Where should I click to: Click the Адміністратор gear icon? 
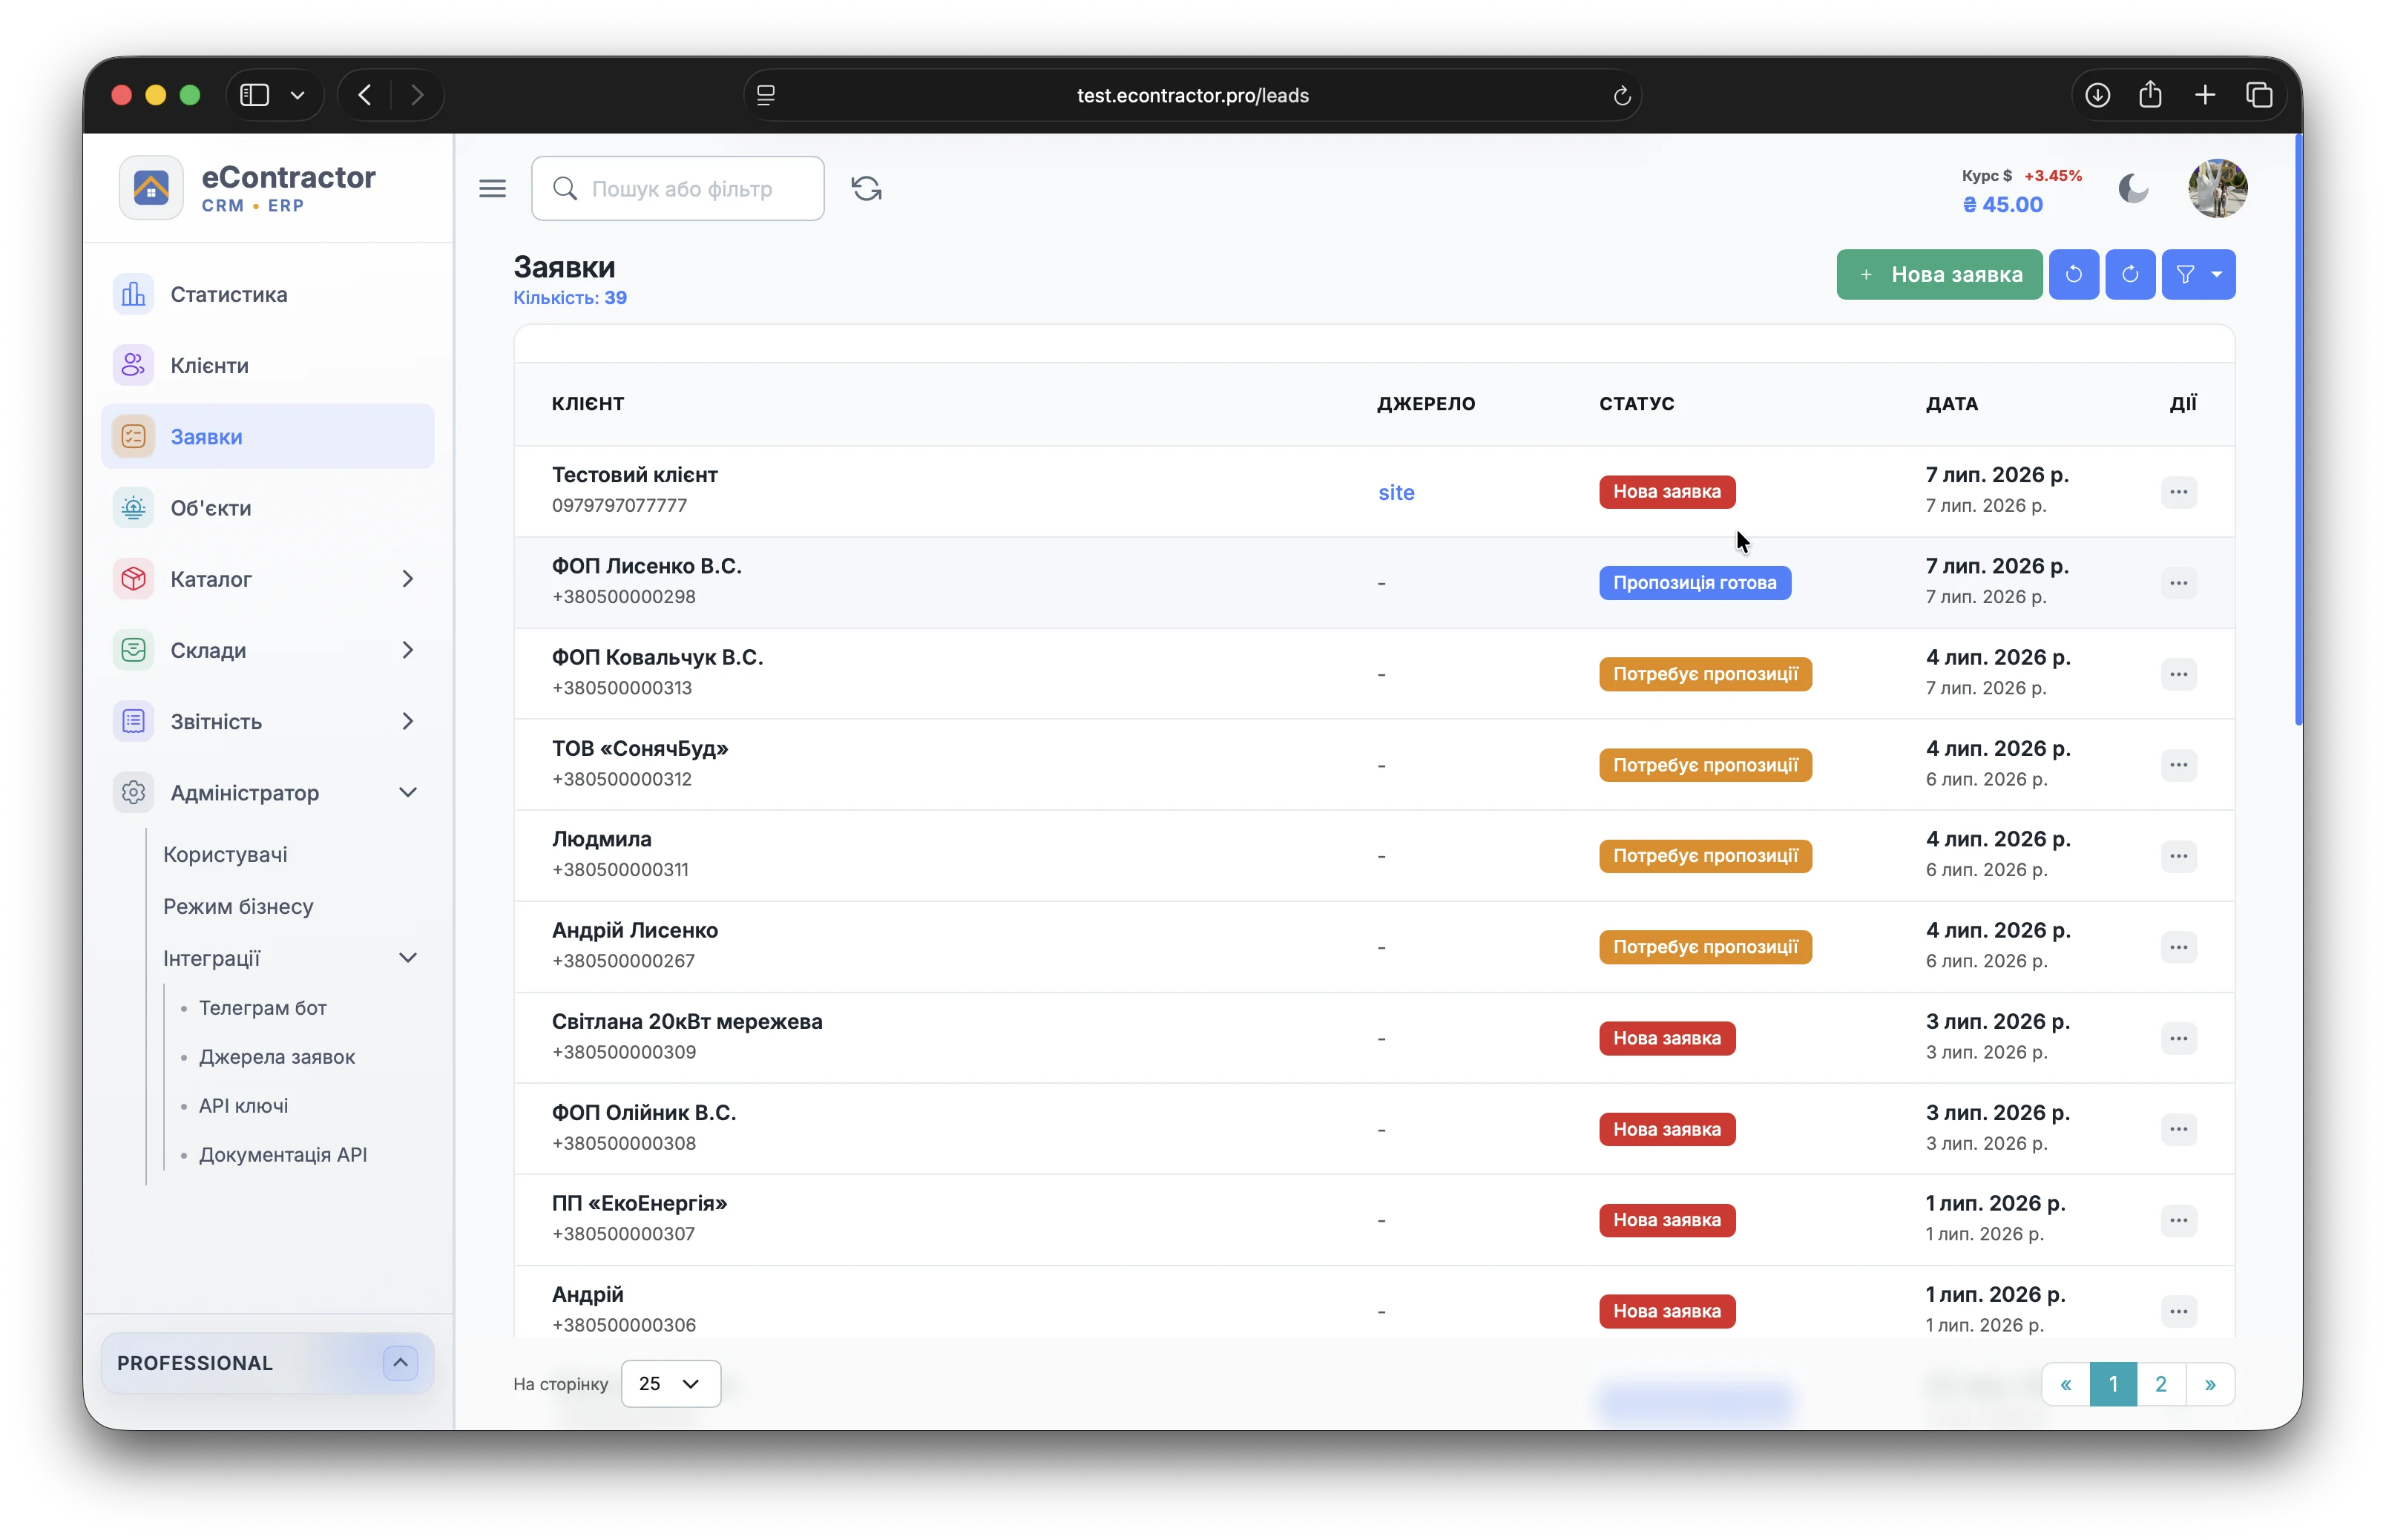pyautogui.click(x=133, y=792)
